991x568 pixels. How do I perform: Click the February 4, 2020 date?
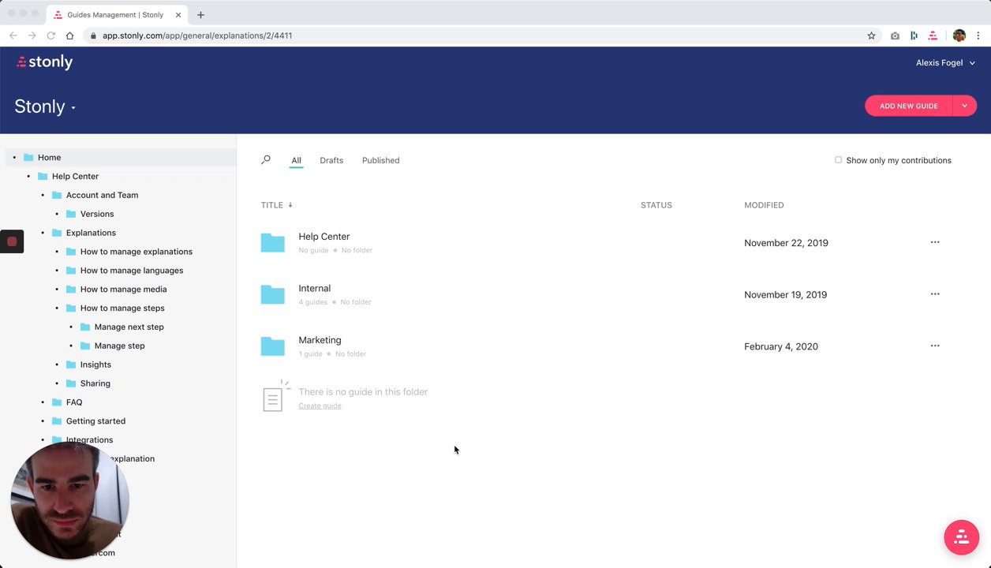(x=781, y=346)
